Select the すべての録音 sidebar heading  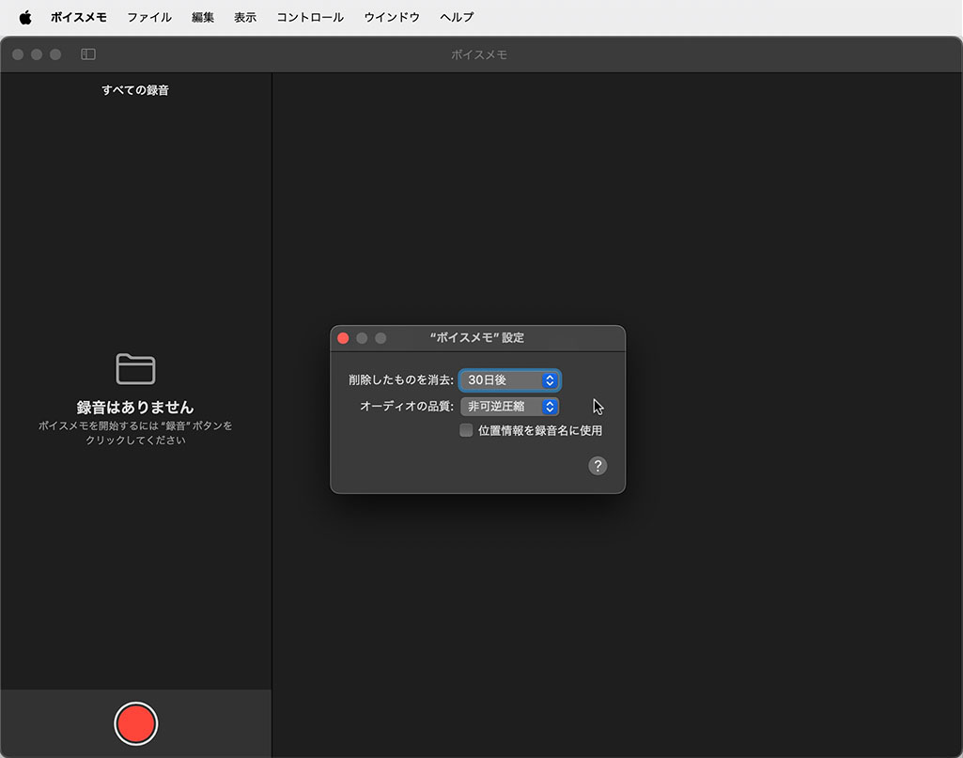pyautogui.click(x=135, y=90)
